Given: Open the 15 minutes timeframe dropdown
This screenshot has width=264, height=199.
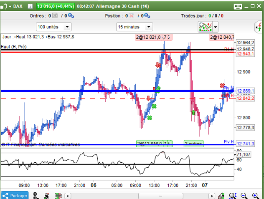Looking at the screenshot, I should pyautogui.click(x=135, y=27).
